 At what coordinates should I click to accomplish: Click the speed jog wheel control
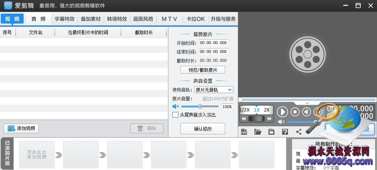[x=257, y=118]
